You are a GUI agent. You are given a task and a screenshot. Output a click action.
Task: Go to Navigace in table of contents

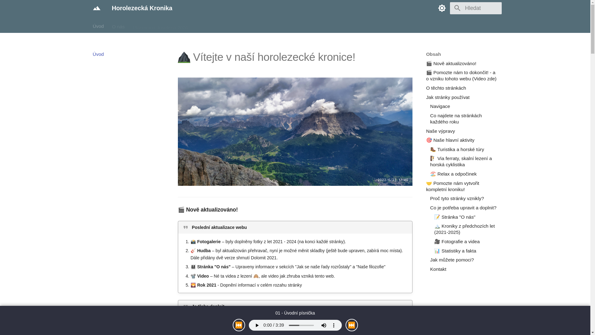tap(440, 106)
